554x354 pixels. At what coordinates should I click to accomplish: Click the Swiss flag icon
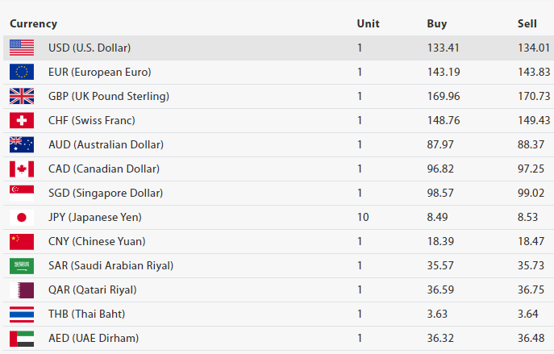click(x=22, y=120)
